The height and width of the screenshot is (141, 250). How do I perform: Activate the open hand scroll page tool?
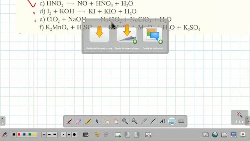(x=116, y=121)
